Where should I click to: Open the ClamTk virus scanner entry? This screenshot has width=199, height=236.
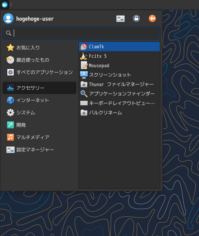[x=119, y=47]
